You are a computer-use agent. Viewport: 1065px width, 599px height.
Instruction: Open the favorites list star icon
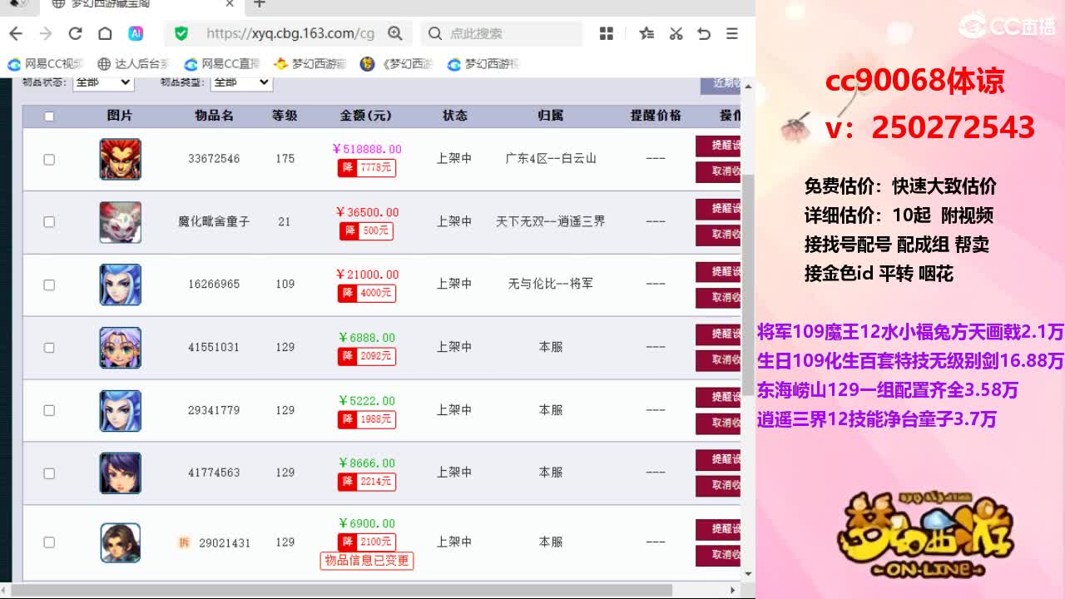[x=646, y=33]
